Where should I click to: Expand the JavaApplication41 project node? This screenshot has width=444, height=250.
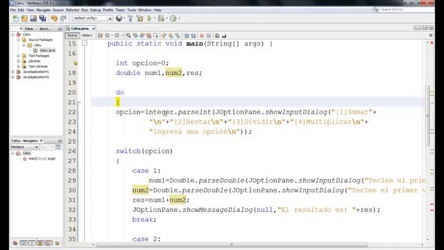(x=12, y=72)
